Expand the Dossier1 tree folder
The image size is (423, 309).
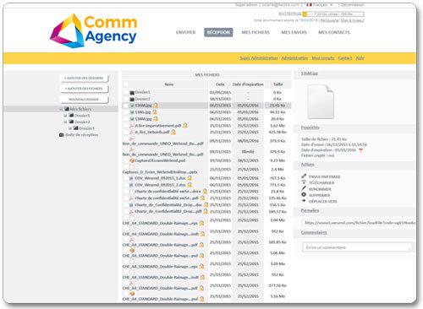[65, 116]
